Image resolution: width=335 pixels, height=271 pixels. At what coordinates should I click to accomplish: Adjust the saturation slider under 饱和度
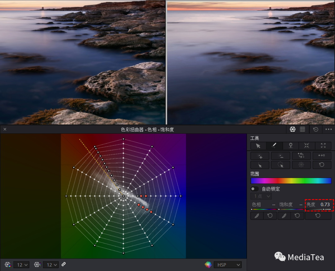[291, 209]
